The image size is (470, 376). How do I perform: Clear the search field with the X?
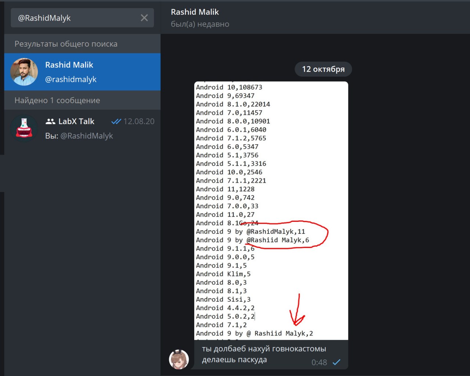144,18
